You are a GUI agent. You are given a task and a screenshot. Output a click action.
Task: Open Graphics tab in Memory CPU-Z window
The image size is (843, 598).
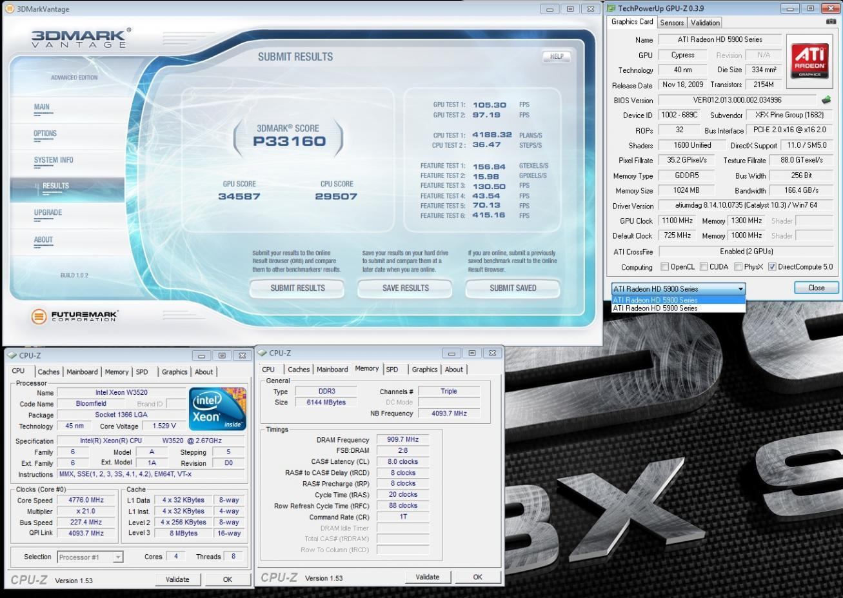[x=424, y=370]
